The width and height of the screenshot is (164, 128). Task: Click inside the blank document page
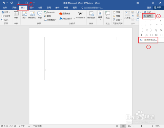(81, 75)
